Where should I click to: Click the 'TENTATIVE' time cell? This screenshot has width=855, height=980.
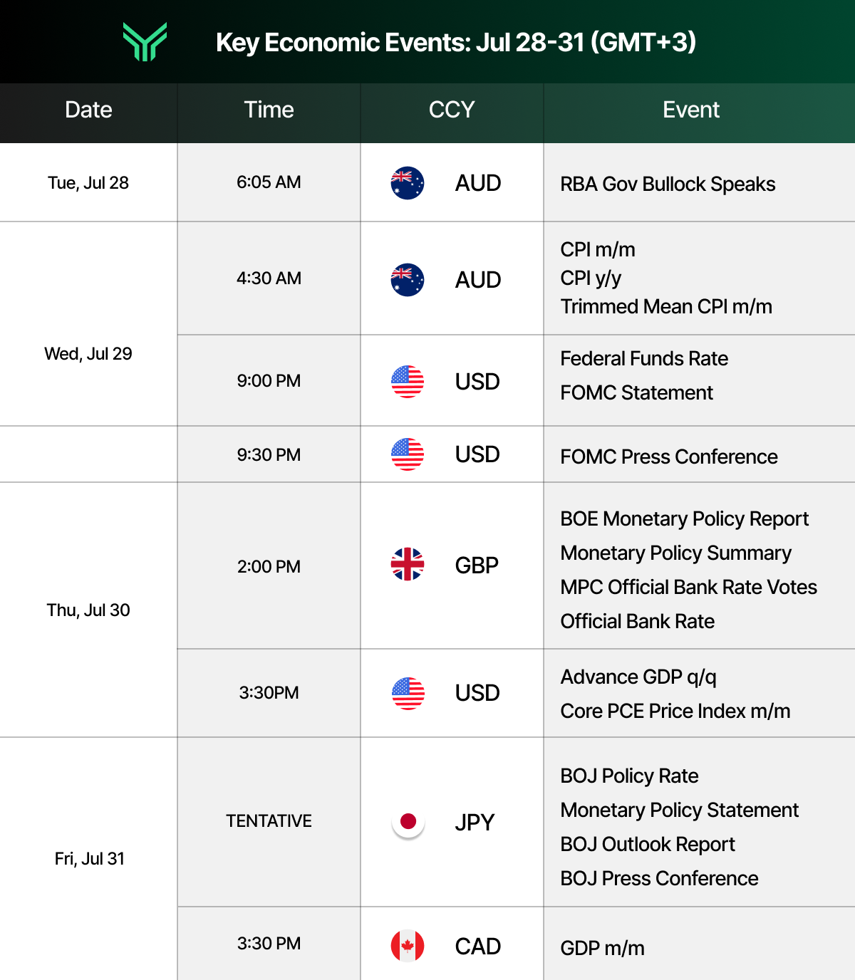coord(269,821)
